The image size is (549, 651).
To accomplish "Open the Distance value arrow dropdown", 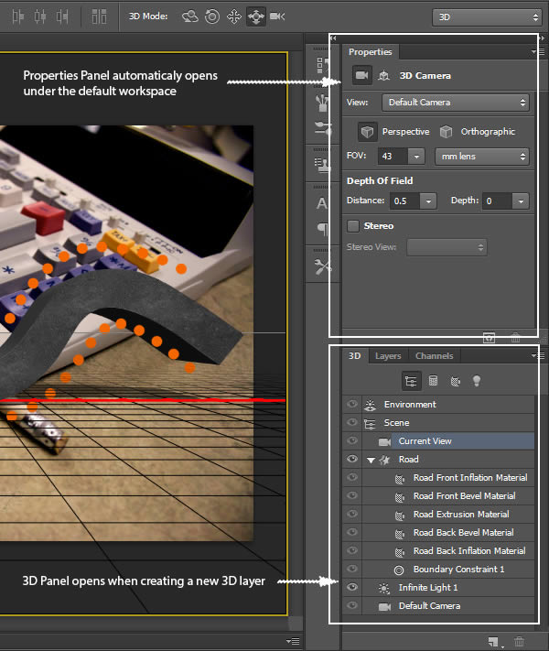I will click(428, 201).
